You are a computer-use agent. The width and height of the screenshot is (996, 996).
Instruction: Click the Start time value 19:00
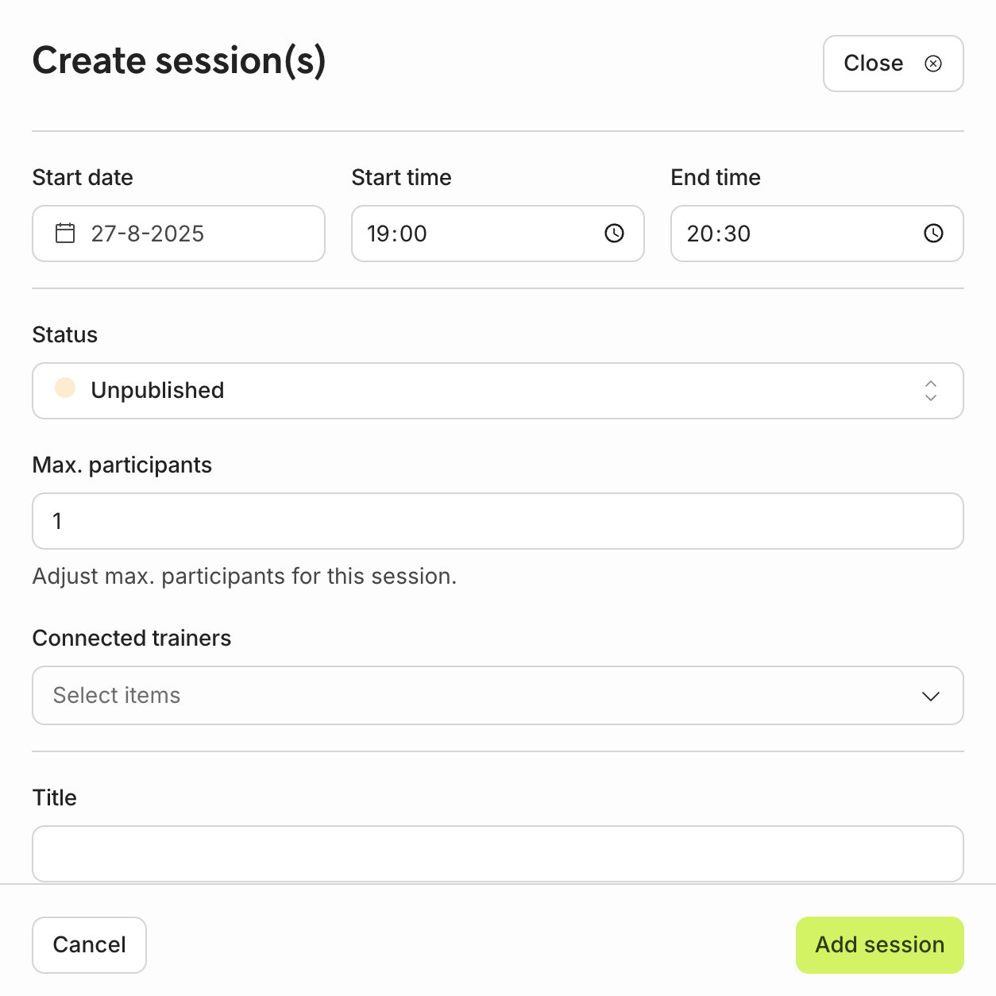[397, 234]
